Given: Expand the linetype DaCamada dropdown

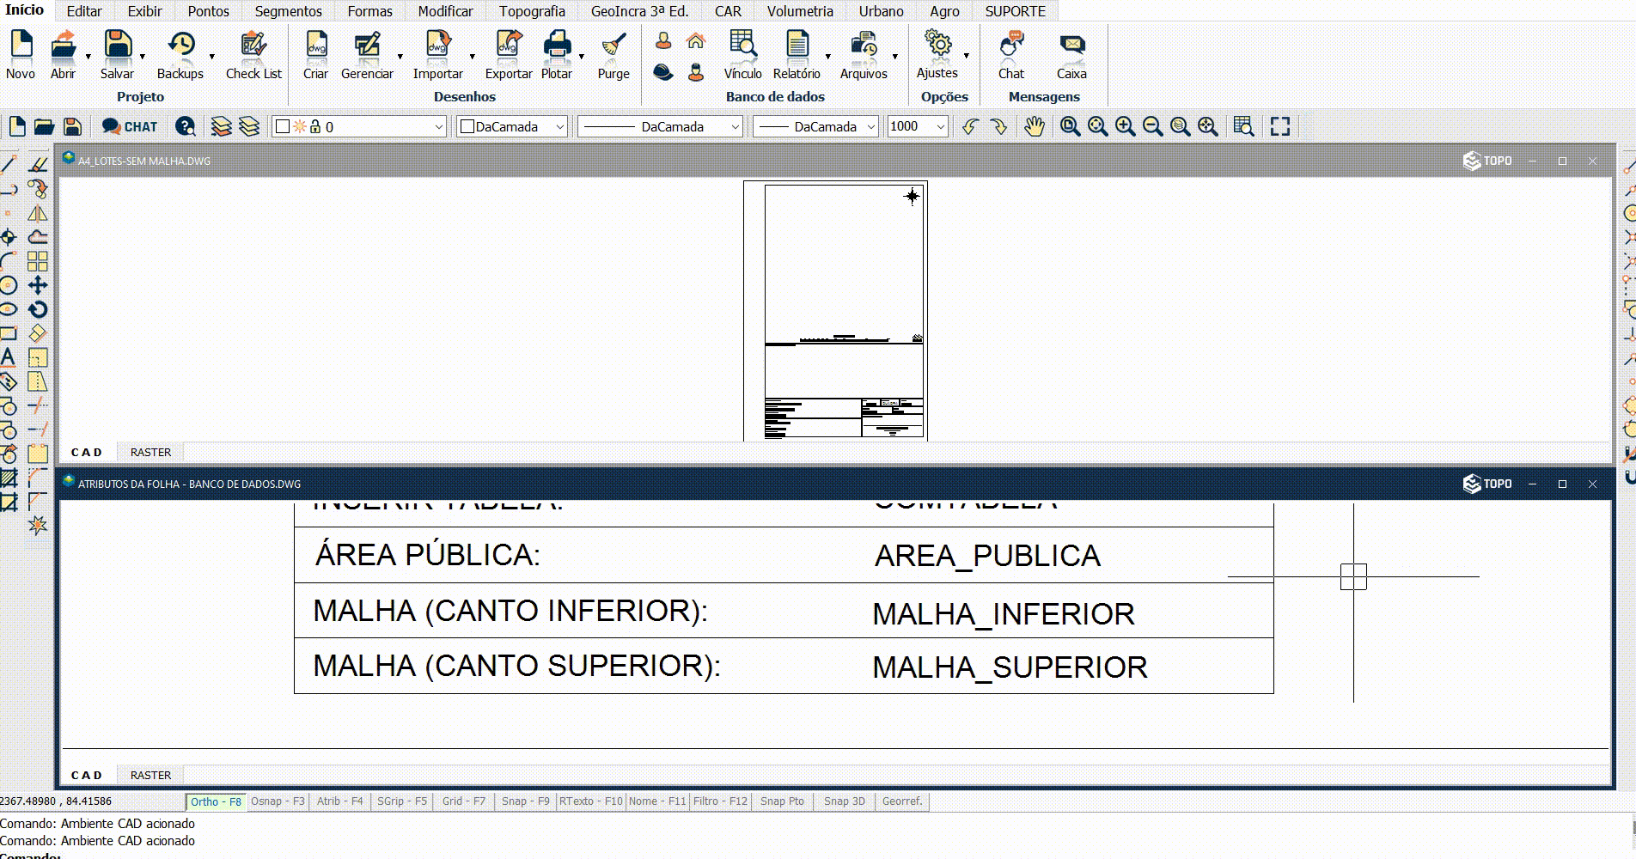Looking at the screenshot, I should [x=736, y=126].
